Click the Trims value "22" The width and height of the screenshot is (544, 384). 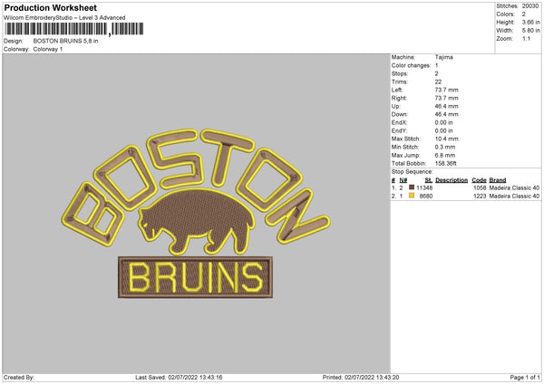(x=438, y=82)
